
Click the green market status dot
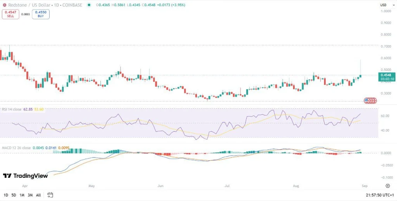point(89,5)
